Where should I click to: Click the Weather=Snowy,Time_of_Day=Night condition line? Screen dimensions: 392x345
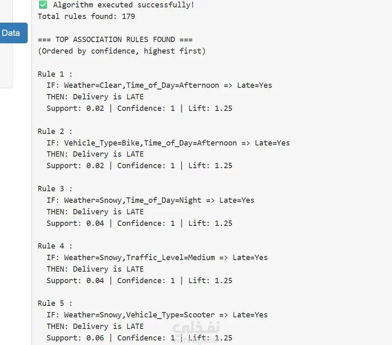point(150,200)
